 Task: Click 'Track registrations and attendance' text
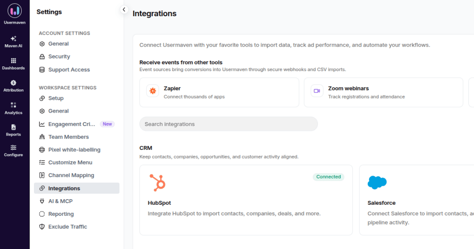click(367, 97)
